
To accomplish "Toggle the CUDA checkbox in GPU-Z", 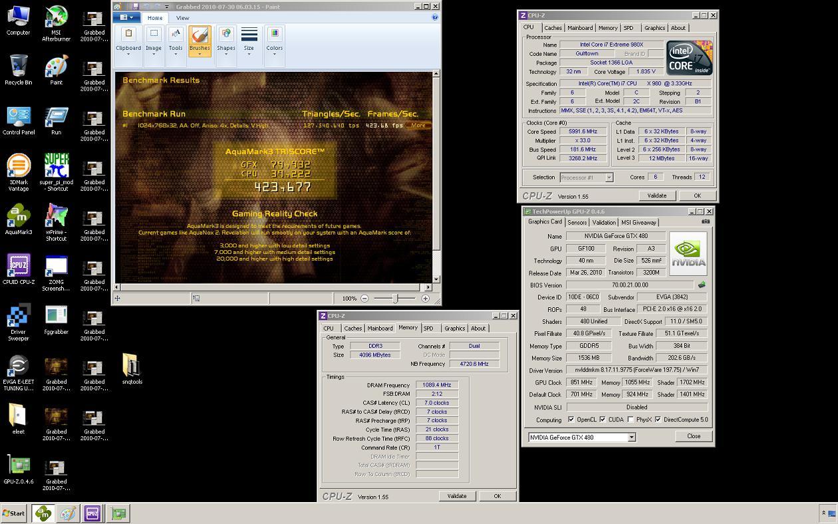I will pyautogui.click(x=603, y=420).
